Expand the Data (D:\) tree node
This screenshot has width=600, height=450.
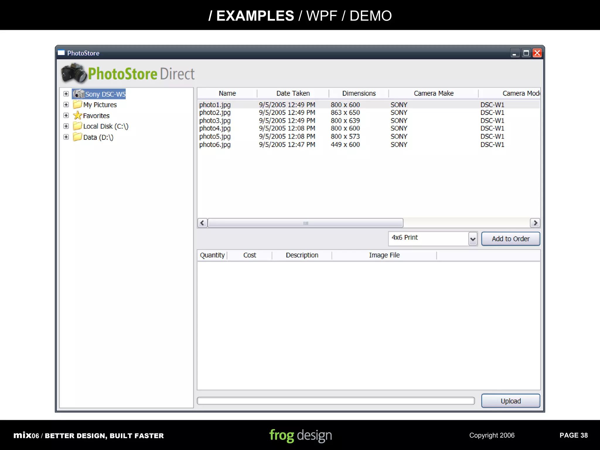click(66, 137)
